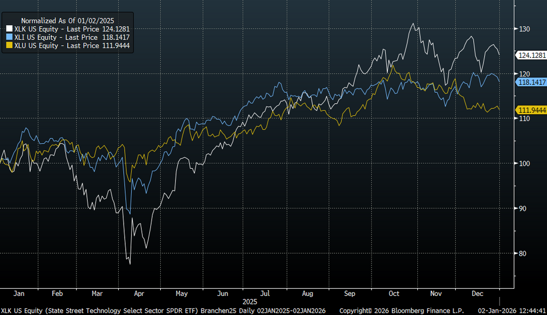
Task: Click the 111.9444 yellow price flag
Action: (x=531, y=110)
